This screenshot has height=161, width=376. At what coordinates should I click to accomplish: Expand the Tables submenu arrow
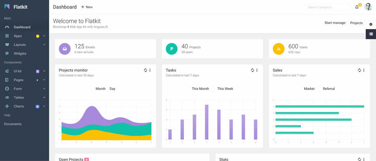tap(44, 98)
